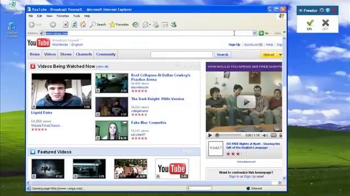Open the History toolbar icon

tap(135, 24)
